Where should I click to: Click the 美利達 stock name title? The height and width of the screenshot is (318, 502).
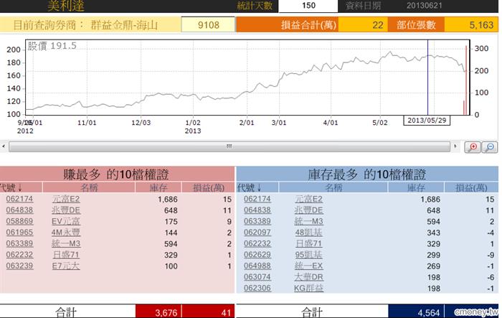(66, 6)
